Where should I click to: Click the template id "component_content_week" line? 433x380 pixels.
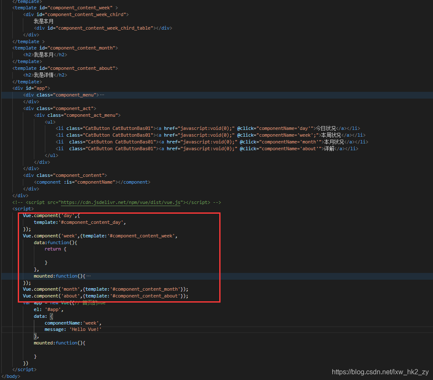(65, 8)
